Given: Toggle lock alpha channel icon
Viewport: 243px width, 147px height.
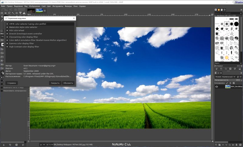Looking at the screenshot, I should click(x=234, y=83).
